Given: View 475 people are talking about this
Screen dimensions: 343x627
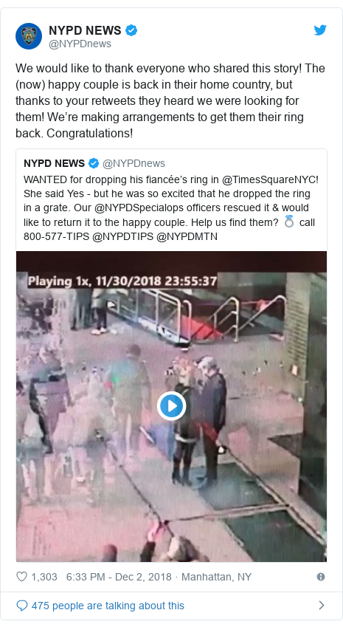Looking at the screenshot, I should (x=108, y=606).
